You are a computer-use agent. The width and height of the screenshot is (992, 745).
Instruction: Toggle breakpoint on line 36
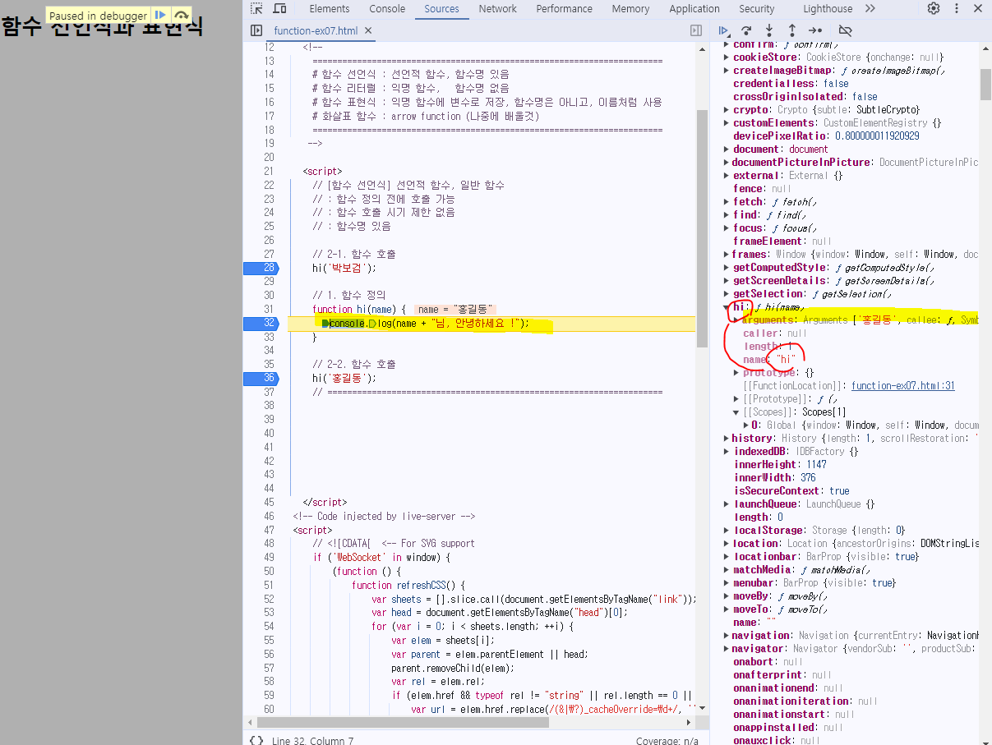[x=261, y=378]
